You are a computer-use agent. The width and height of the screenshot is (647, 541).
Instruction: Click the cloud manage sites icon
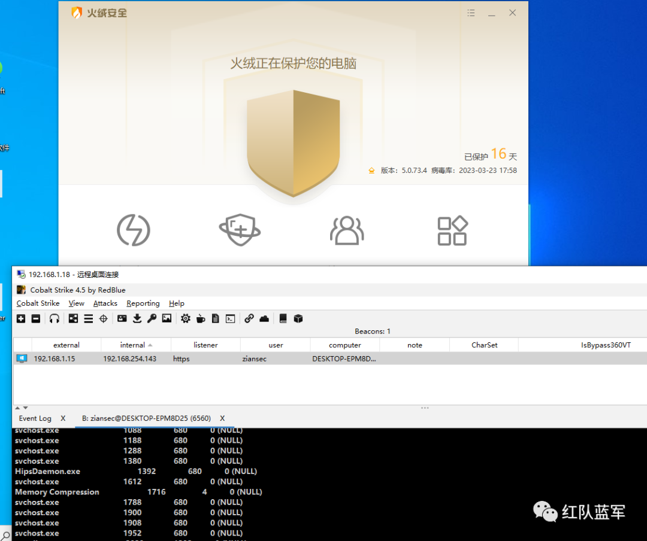click(x=264, y=318)
